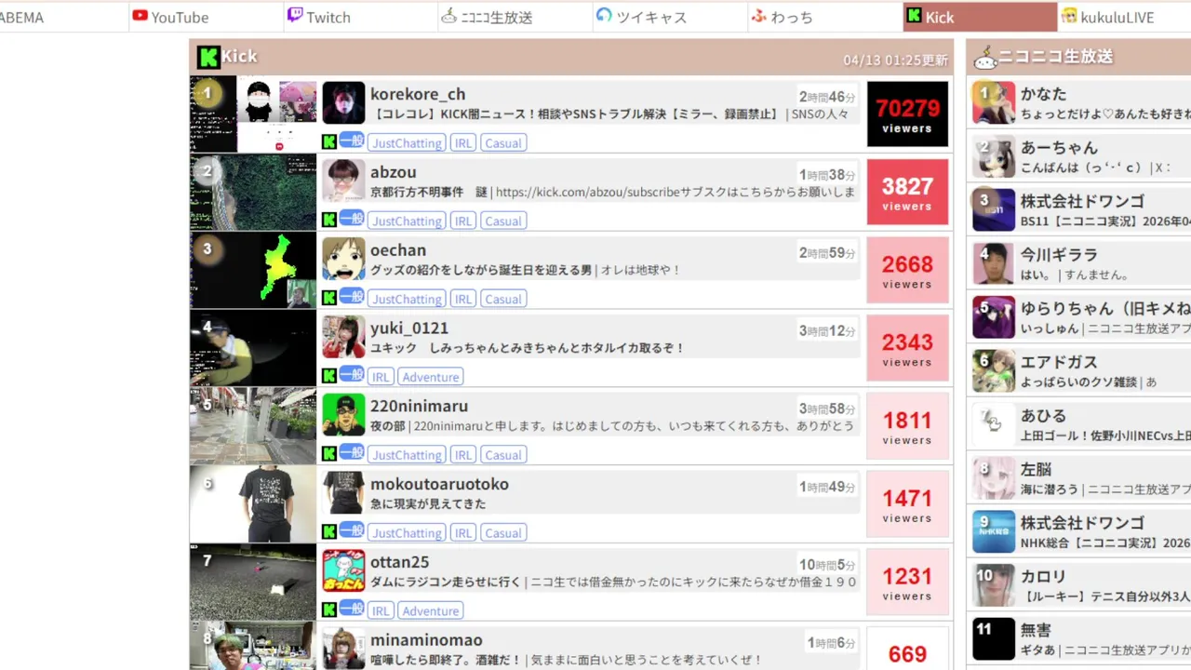The height and width of the screenshot is (670, 1191).
Task: Open mokoutoaruotoko channel avatar
Action: (343, 493)
